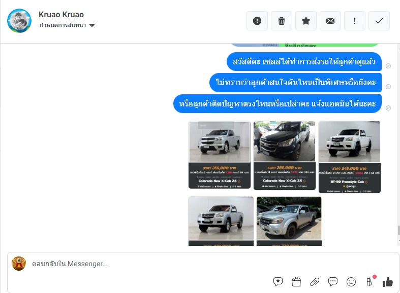Open saved replies speech bubble star icon
The image size is (400, 293).
click(x=278, y=281)
